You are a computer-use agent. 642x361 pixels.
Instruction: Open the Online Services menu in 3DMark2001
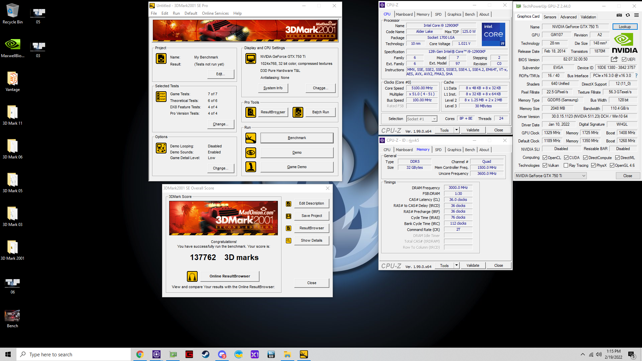(215, 13)
